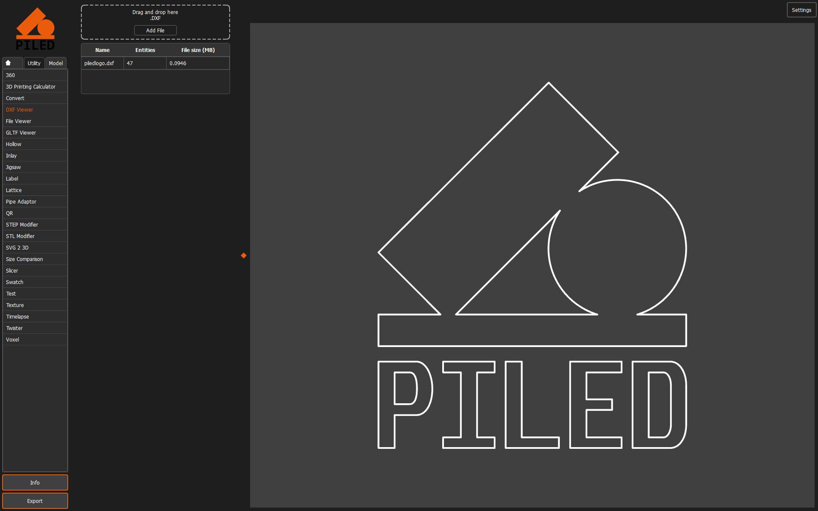Click the Entities column header
Image resolution: width=818 pixels, height=511 pixels.
point(145,50)
